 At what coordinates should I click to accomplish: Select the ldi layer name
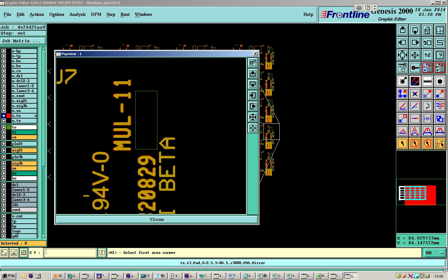click(24, 205)
